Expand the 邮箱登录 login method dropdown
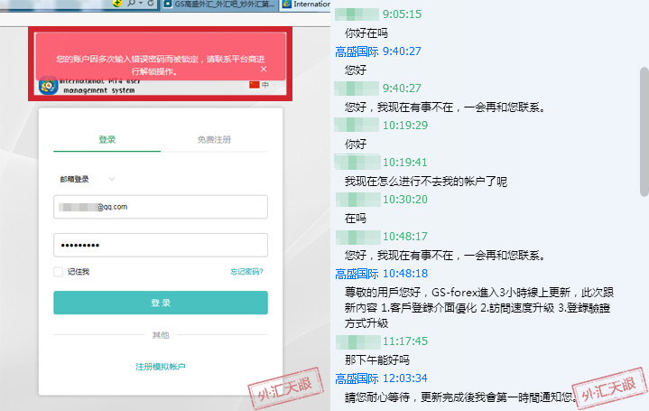 click(88, 179)
